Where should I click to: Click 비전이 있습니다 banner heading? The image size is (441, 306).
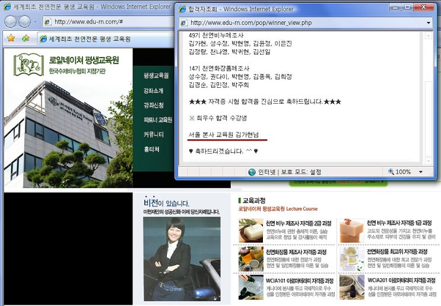click(x=167, y=203)
